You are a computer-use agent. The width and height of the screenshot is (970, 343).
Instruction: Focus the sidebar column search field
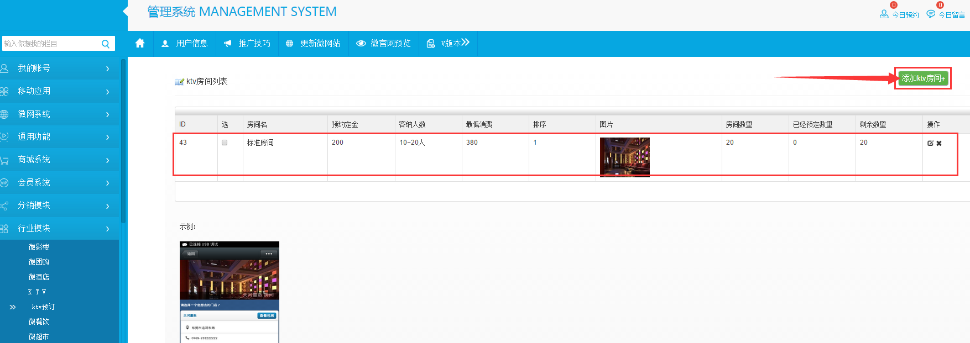pyautogui.click(x=50, y=44)
